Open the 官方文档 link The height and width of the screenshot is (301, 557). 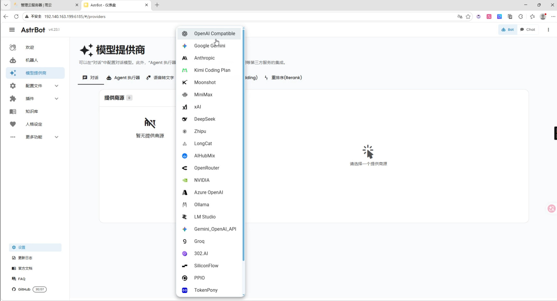pyautogui.click(x=25, y=269)
